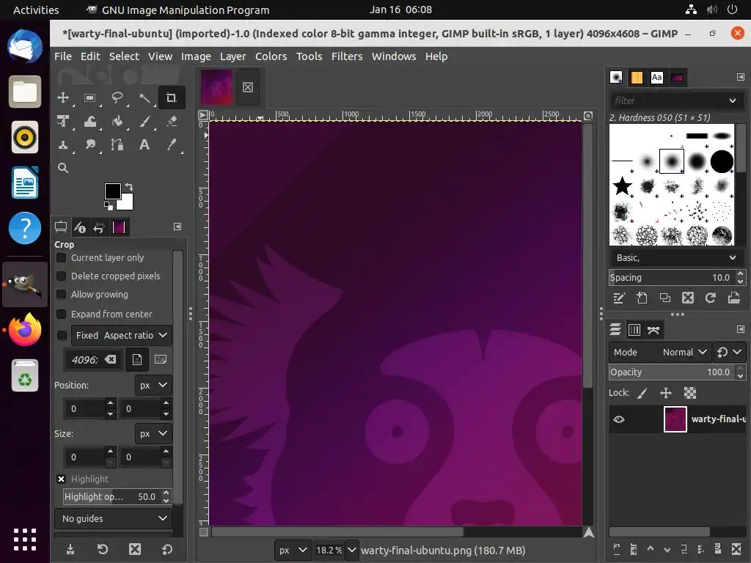Reset tool options to defaults
Image resolution: width=751 pixels, height=563 pixels.
(166, 549)
